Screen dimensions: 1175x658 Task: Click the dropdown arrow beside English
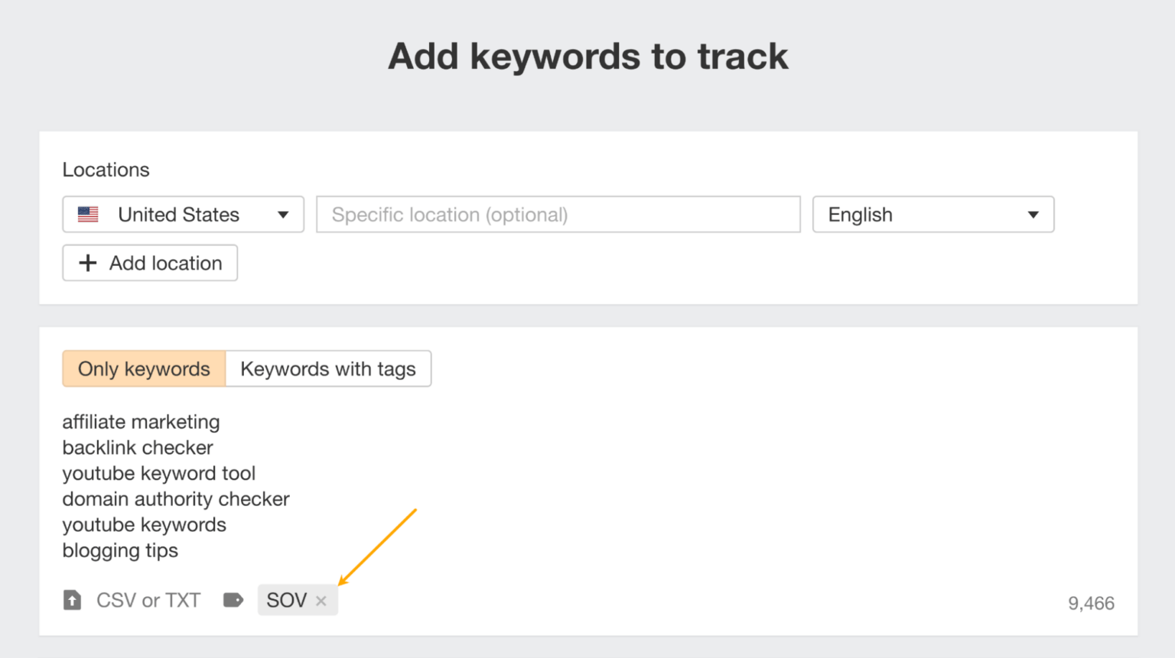[1033, 215]
